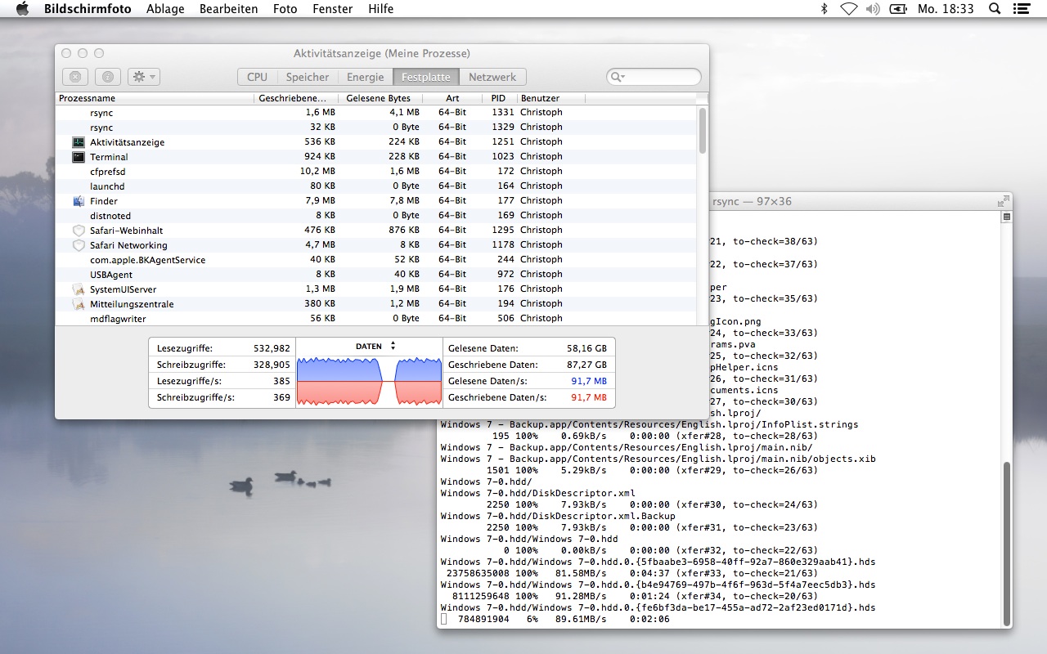
Task: Select the mdflagwriter process row
Action: [375, 319]
